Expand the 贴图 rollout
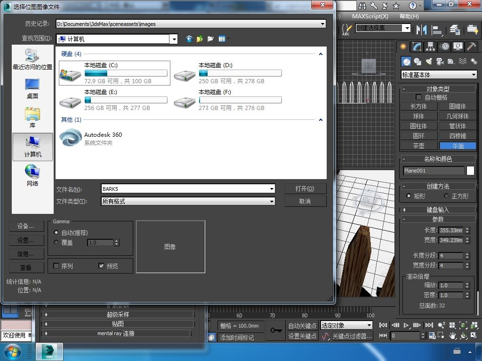 pos(118,324)
